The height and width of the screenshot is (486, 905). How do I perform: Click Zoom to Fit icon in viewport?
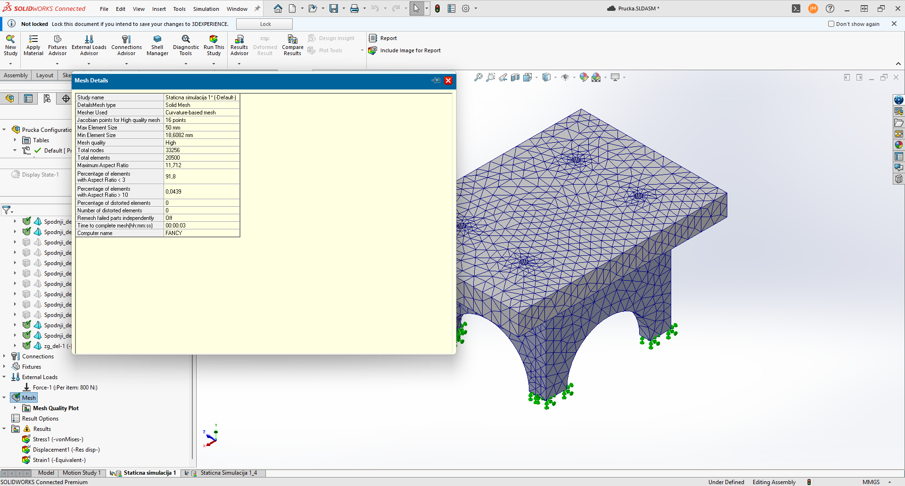point(478,77)
